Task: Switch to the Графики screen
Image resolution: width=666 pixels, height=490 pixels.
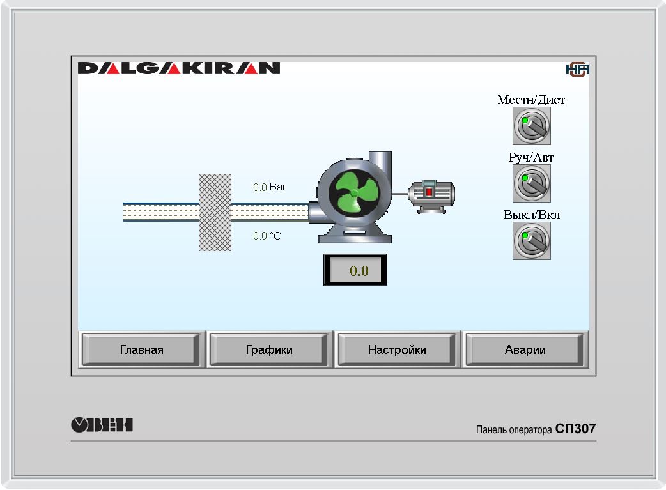Action: click(269, 349)
